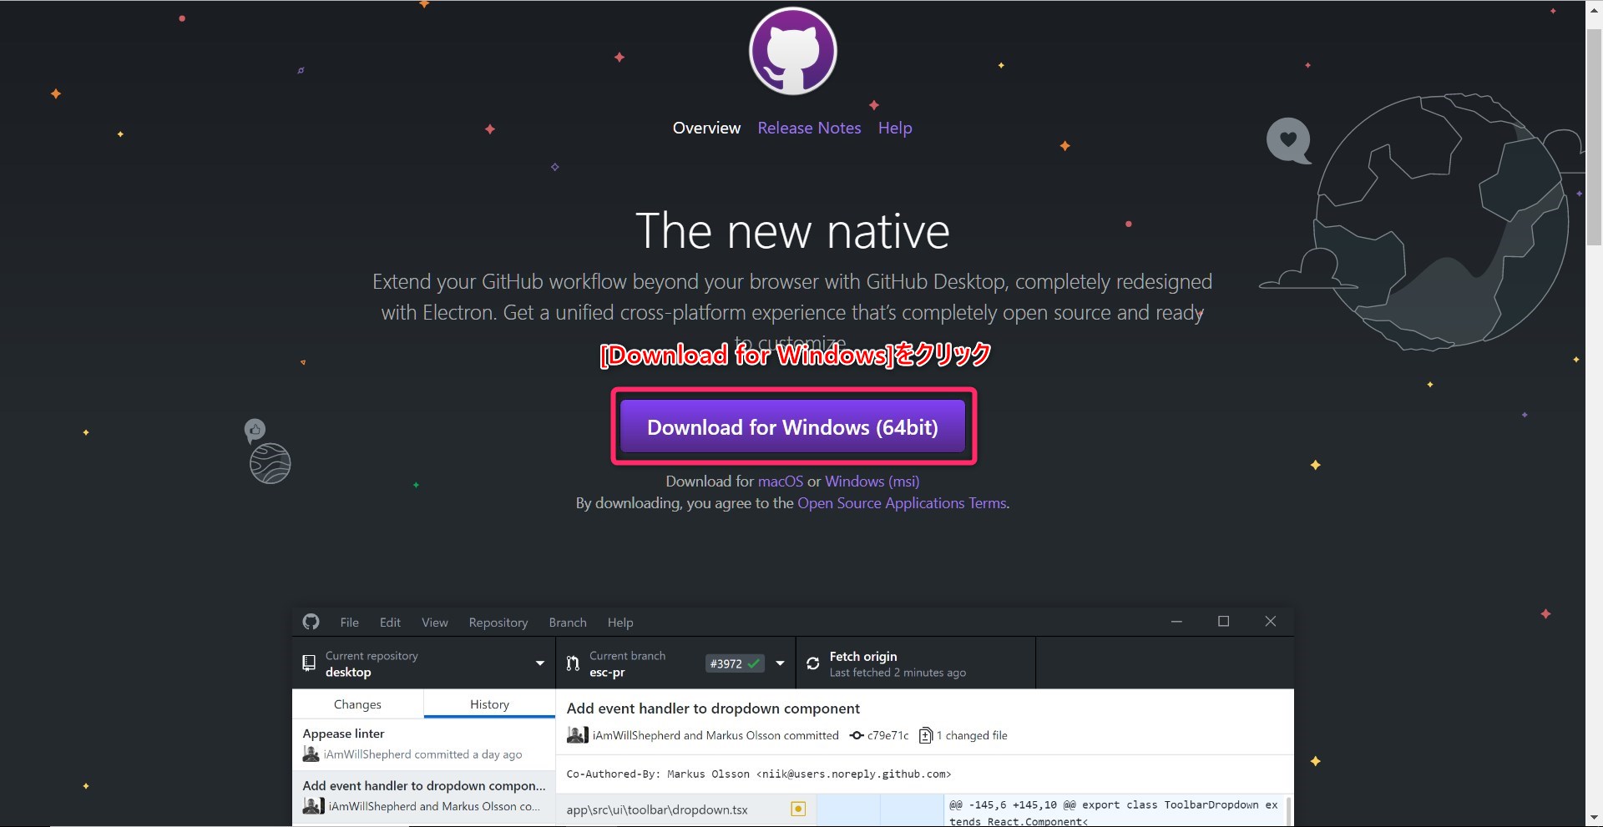
Task: Select Add event handler to dropdown commit in list
Action: point(423,796)
